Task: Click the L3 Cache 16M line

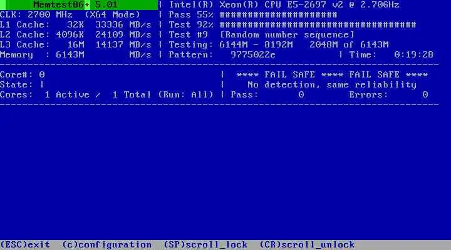Action: coord(76,45)
